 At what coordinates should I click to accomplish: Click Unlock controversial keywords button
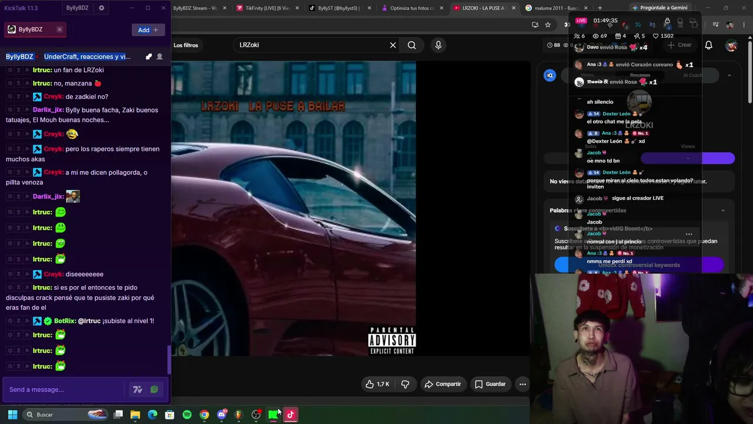639,265
